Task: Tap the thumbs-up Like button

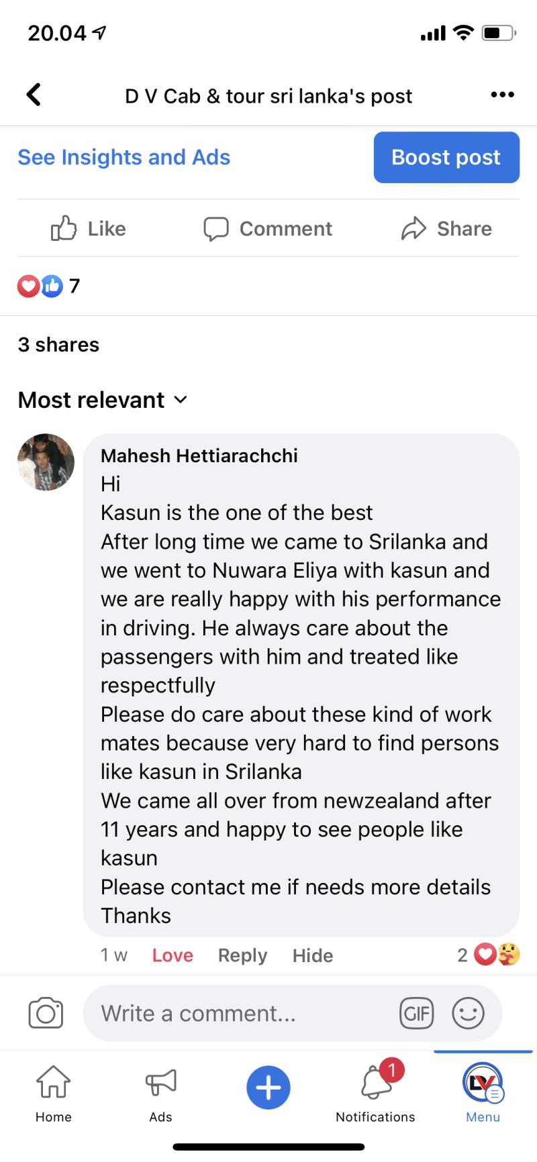Action: (89, 229)
